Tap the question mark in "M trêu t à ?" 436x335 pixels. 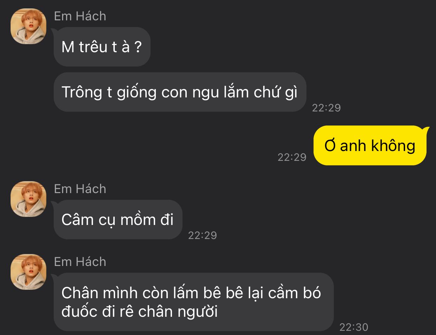click(x=138, y=47)
